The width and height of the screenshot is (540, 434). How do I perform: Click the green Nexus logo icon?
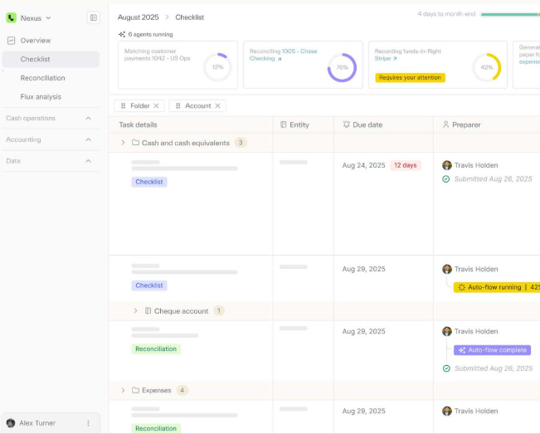pos(12,17)
